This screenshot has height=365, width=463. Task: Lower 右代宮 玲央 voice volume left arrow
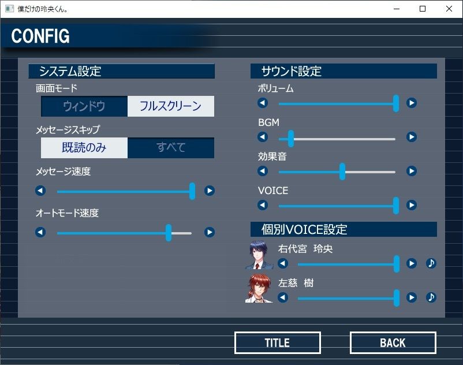click(283, 263)
